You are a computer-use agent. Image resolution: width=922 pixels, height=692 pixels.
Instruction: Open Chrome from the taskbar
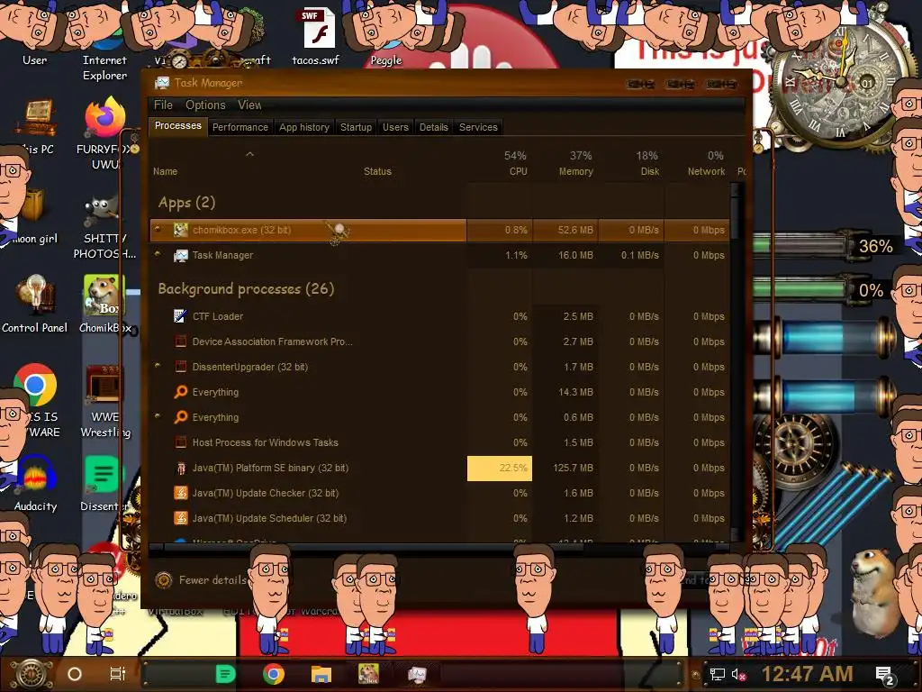(x=274, y=674)
